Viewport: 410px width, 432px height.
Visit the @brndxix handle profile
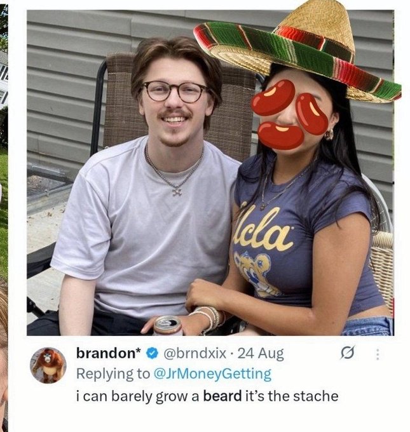click(x=195, y=353)
